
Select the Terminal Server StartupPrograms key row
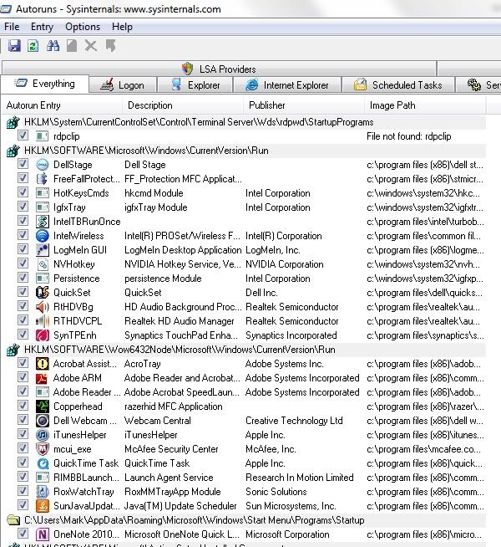[244, 122]
